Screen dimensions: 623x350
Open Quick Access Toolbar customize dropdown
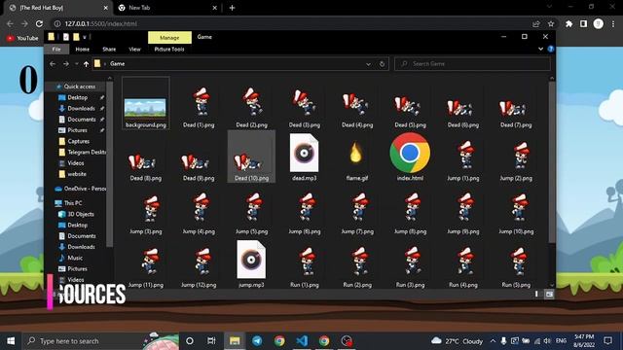[85, 37]
